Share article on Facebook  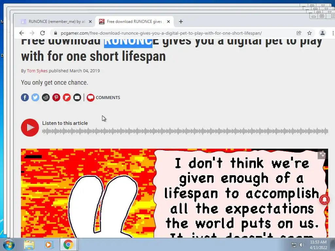tap(25, 97)
